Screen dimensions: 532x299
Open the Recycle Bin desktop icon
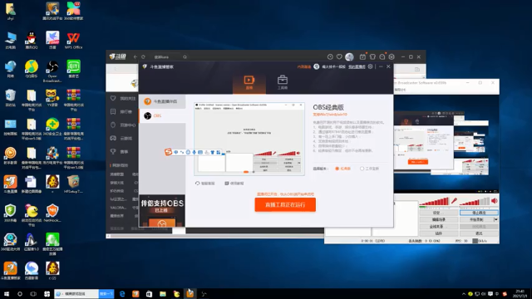pos(10,98)
